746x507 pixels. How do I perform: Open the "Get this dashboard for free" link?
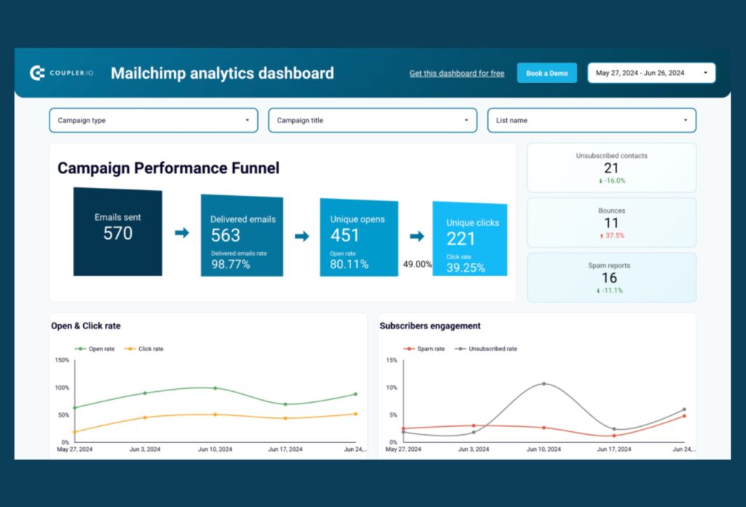[x=457, y=74]
